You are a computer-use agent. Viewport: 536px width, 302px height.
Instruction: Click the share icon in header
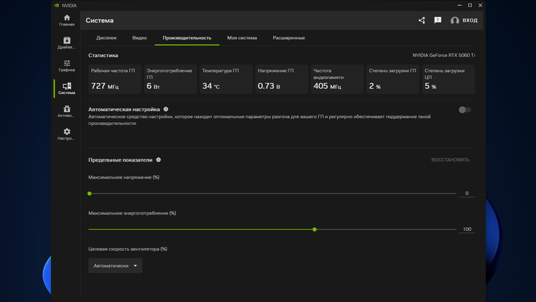click(x=422, y=20)
